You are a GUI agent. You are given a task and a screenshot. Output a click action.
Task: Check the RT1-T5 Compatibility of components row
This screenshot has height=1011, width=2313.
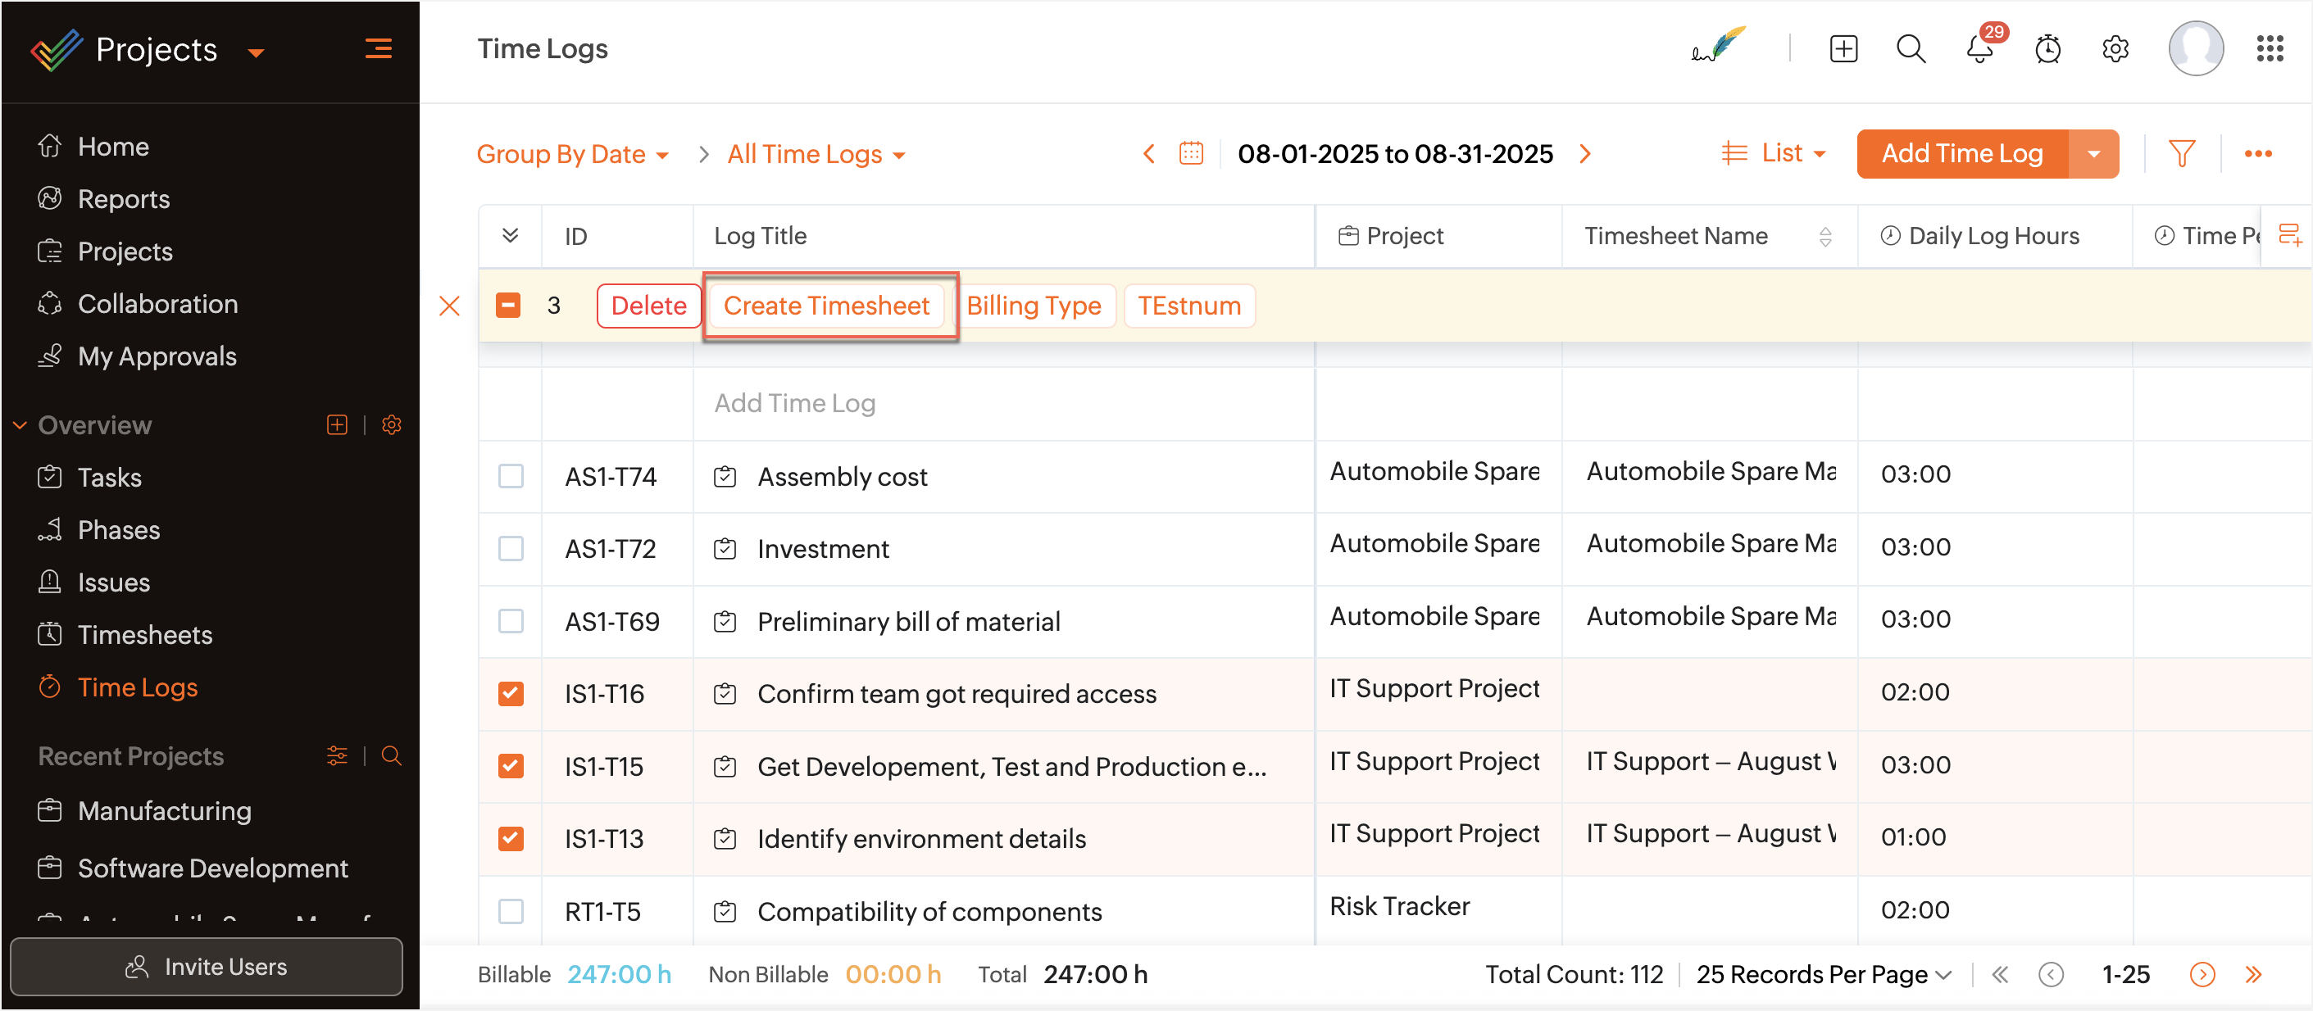pyautogui.click(x=511, y=910)
